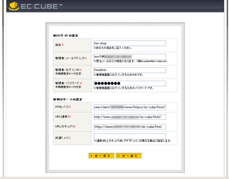Image resolution: width=229 pixels, height=179 pixels.
Task: Proceed with the 次へ進む button
Action: tap(129, 156)
